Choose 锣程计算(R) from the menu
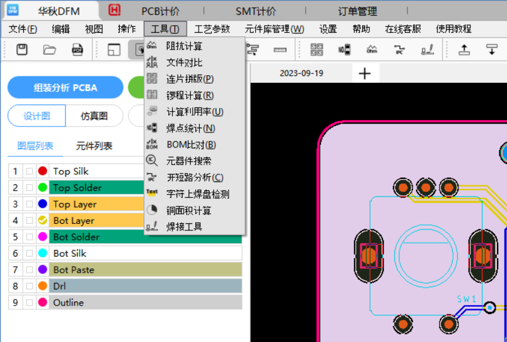 pyautogui.click(x=195, y=95)
